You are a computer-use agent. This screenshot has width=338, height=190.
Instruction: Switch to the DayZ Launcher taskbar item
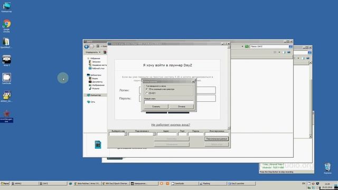(241, 184)
